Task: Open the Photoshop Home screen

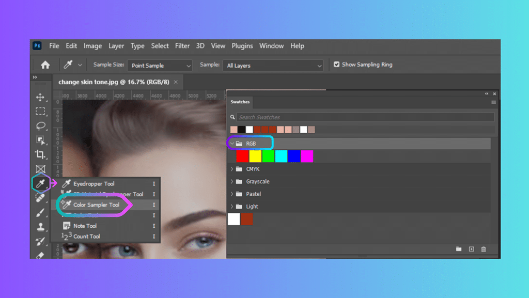Action: click(x=45, y=64)
